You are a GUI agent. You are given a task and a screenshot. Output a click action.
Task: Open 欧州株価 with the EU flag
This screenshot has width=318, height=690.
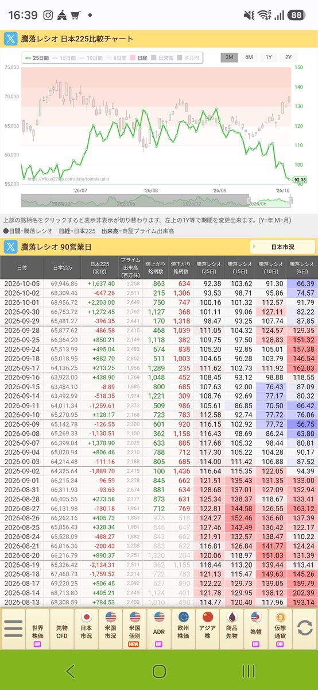(183, 628)
